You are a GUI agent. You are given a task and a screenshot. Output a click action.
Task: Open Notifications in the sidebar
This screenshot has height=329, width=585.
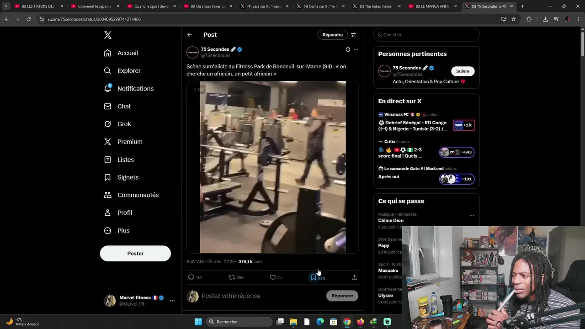coord(129,89)
